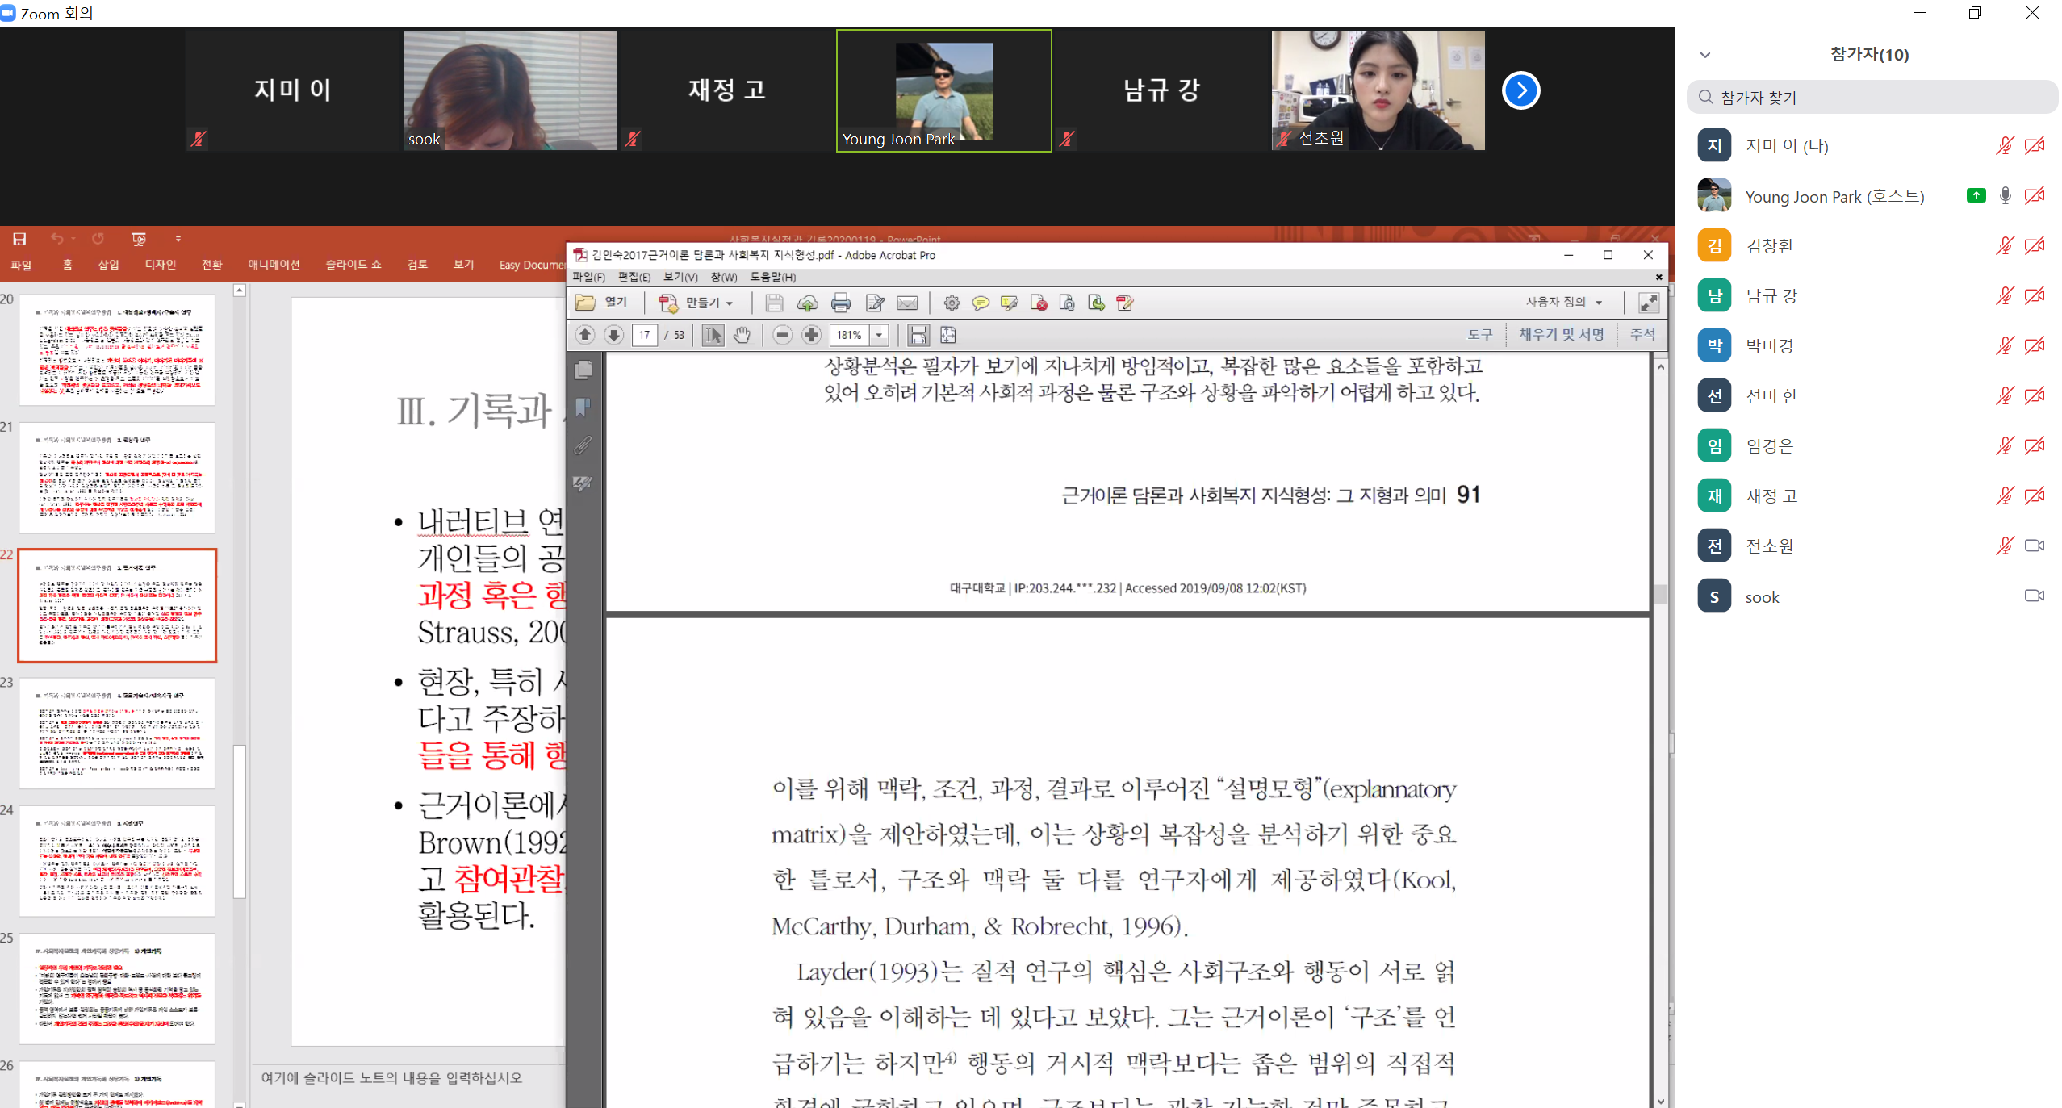The width and height of the screenshot is (2062, 1108).
Task: Show next video participants arrow
Action: 1520,90
